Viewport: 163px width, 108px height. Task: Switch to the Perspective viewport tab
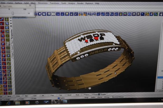(x=12, y=34)
